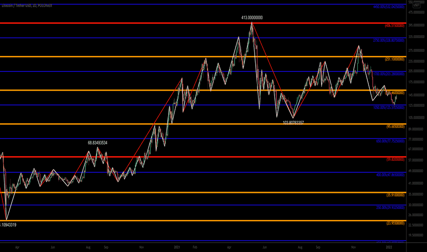The width and height of the screenshot is (427, 252).
Task: Click the Litecoin / Tether USD chart title
Action: click(x=27, y=5)
